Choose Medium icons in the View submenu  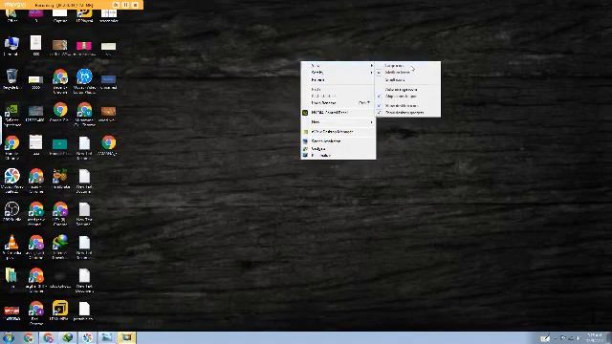(408, 73)
